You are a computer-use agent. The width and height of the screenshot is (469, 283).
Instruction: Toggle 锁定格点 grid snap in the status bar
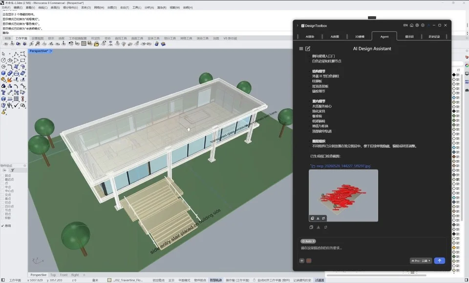(158, 280)
